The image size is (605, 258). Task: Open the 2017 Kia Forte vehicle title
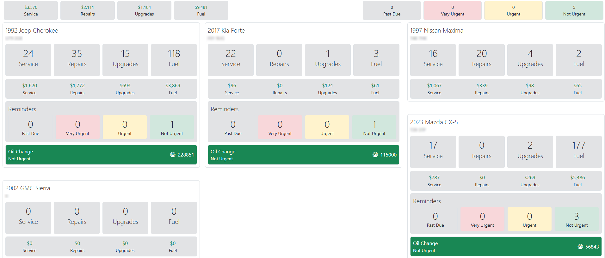pos(226,31)
